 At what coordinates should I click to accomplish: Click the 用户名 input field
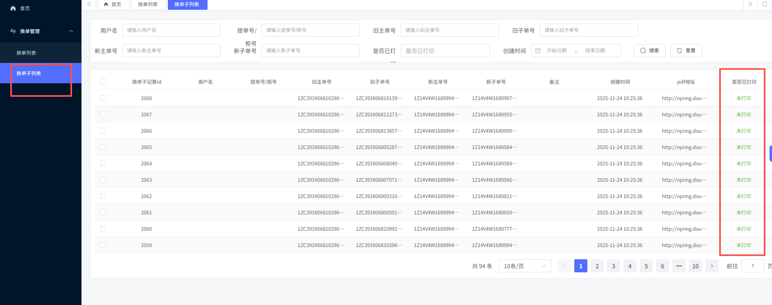pyautogui.click(x=171, y=30)
